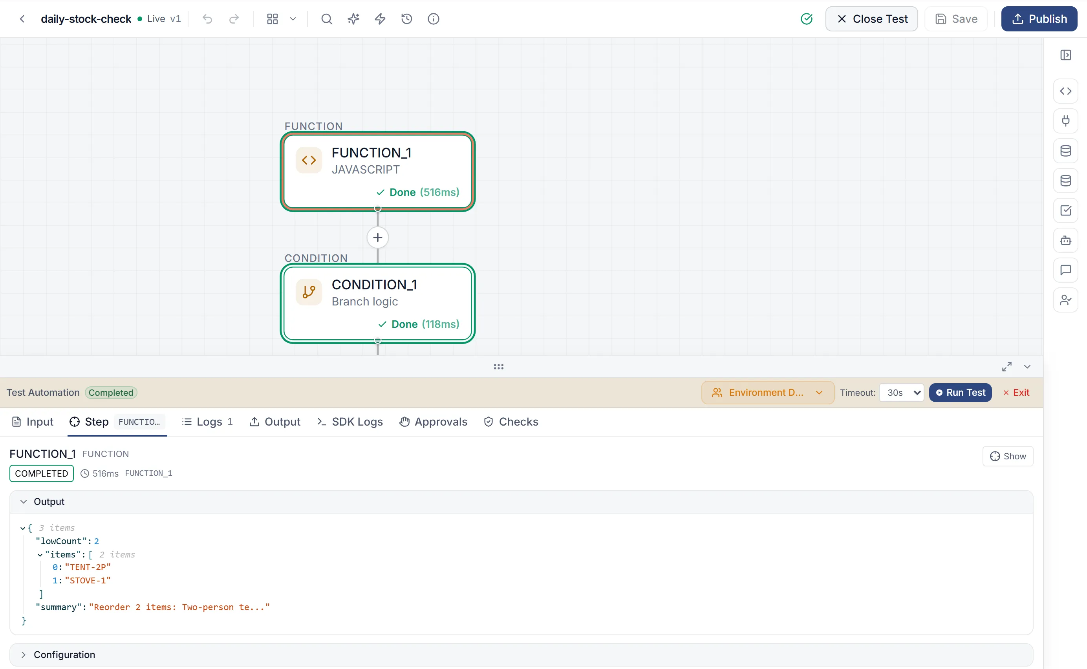Click the info circle icon
Screen dimensions: 1087x669
[x=433, y=19]
